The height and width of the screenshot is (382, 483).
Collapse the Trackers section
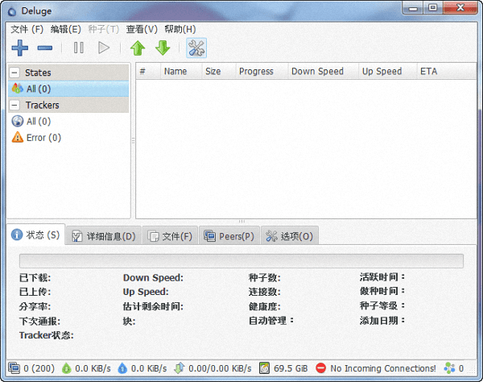[14, 105]
